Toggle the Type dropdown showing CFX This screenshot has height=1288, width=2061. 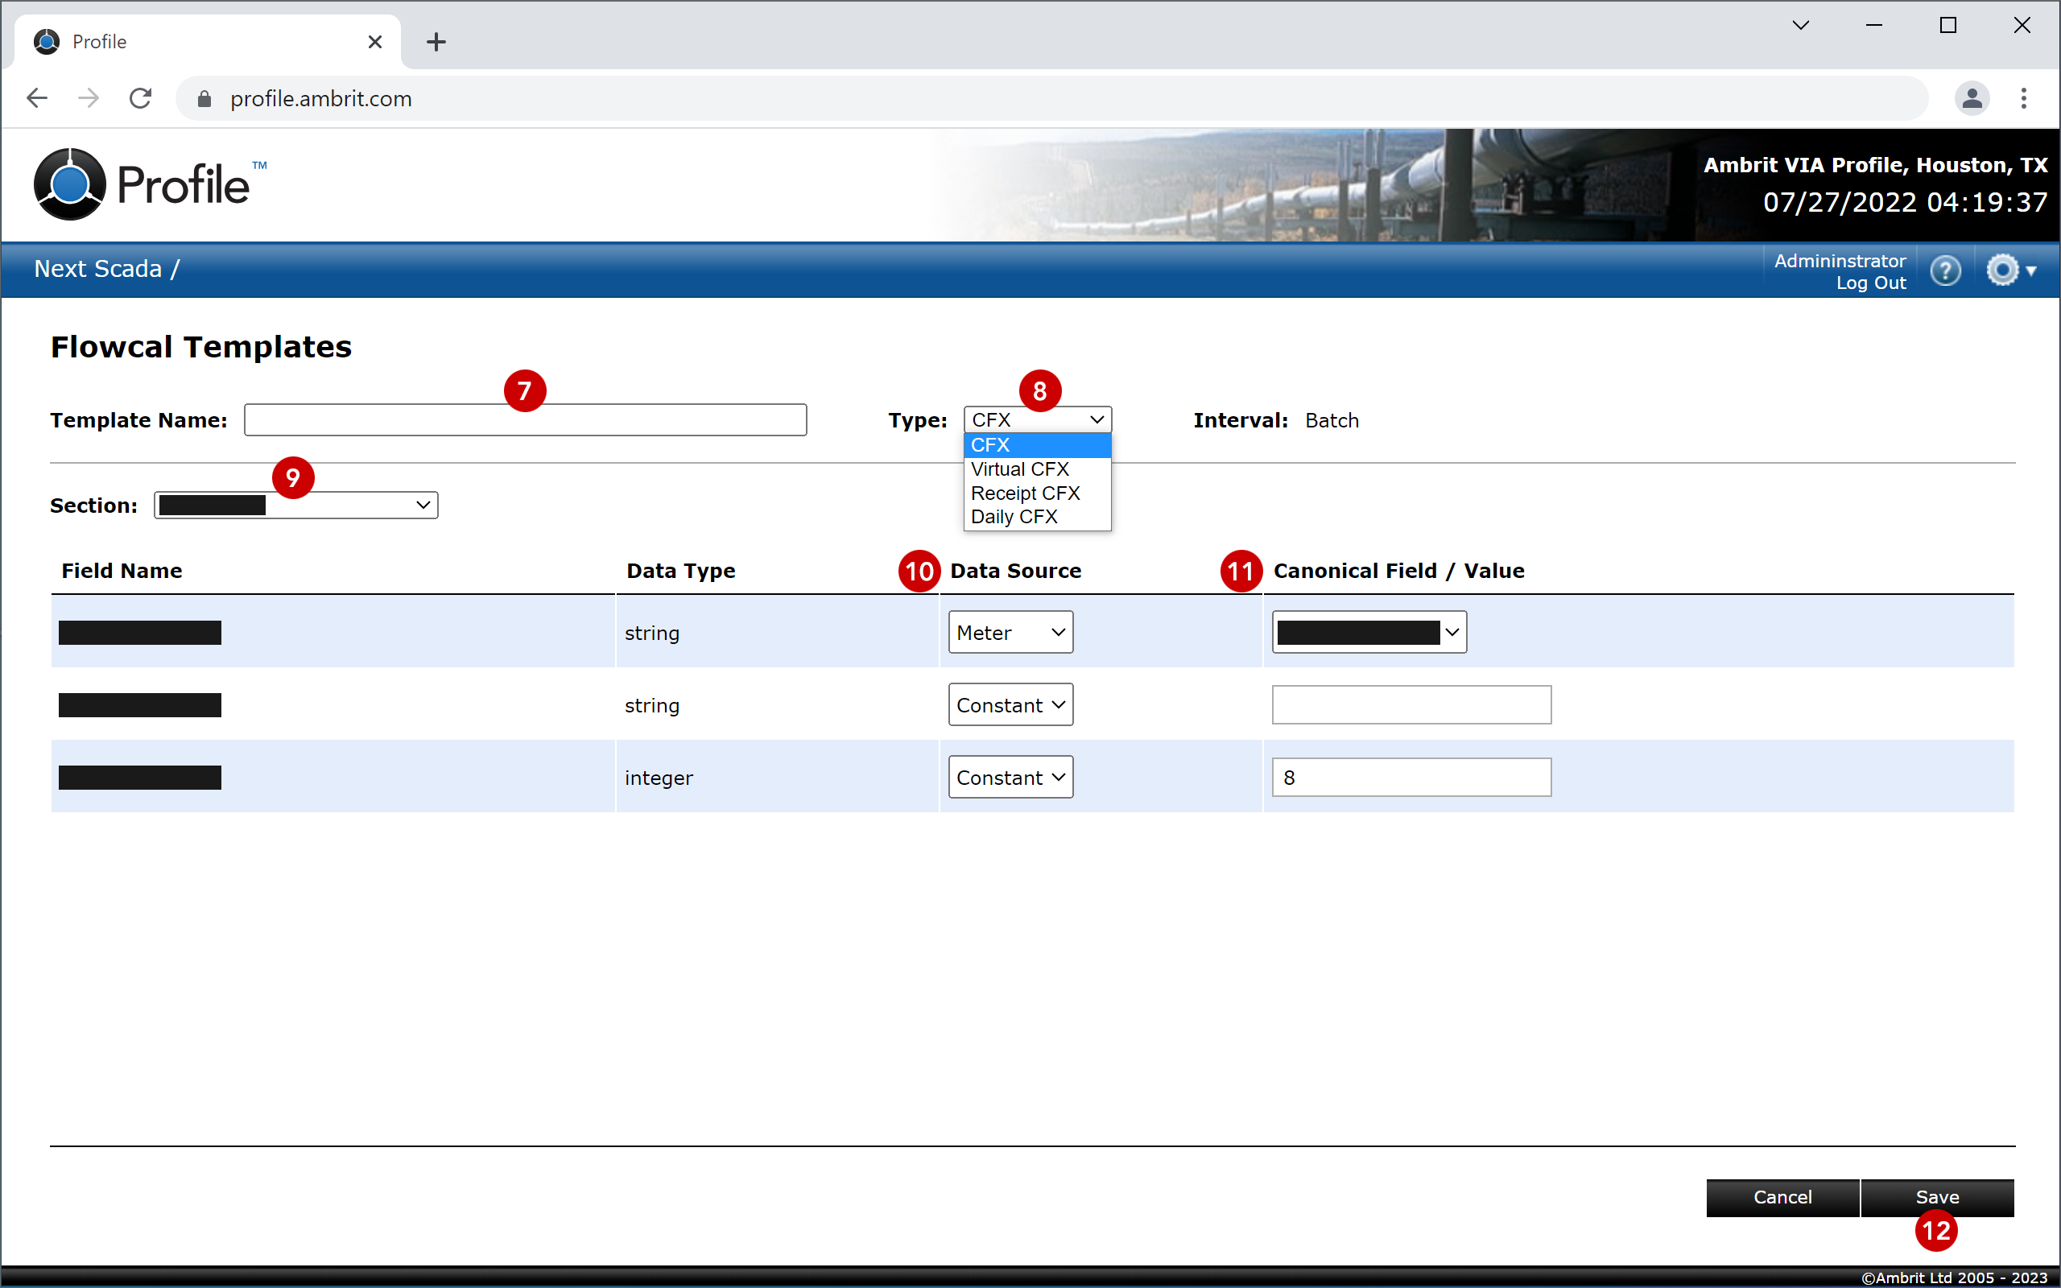(1037, 420)
